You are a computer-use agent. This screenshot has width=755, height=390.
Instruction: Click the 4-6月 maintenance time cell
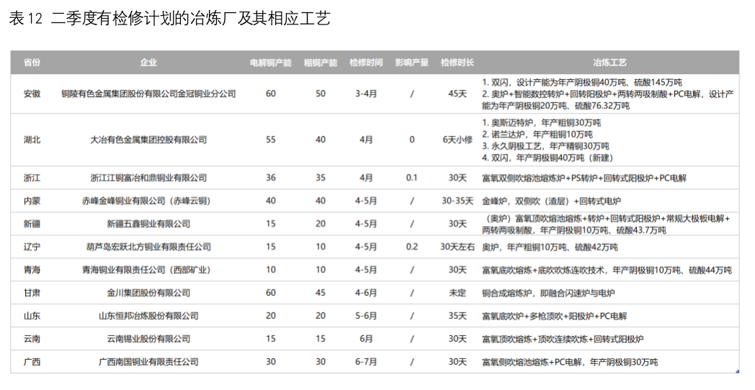pyautogui.click(x=366, y=293)
